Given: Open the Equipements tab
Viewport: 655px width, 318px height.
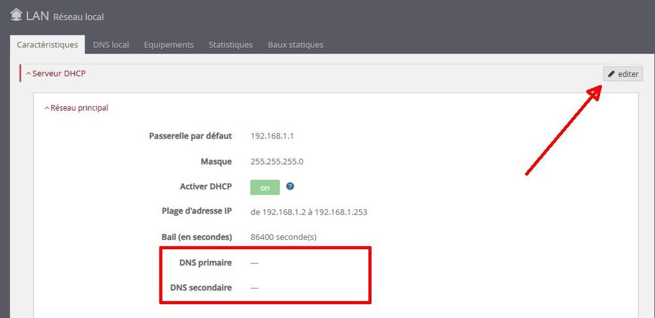Looking at the screenshot, I should pos(169,45).
